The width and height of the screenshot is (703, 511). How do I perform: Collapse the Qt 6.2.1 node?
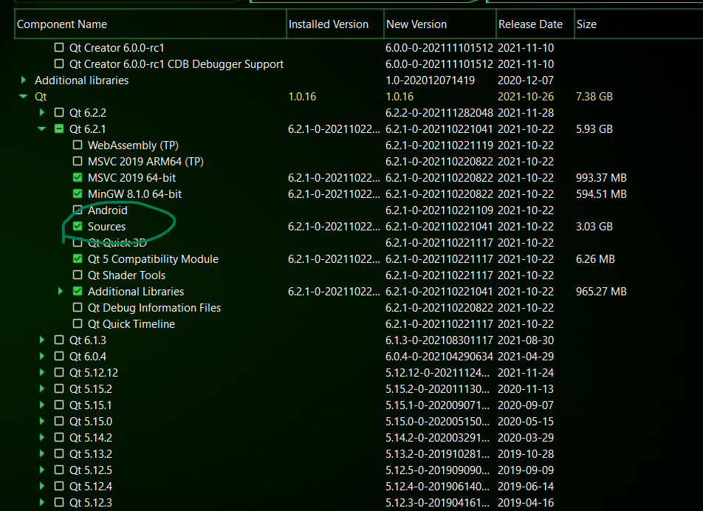pyautogui.click(x=42, y=128)
